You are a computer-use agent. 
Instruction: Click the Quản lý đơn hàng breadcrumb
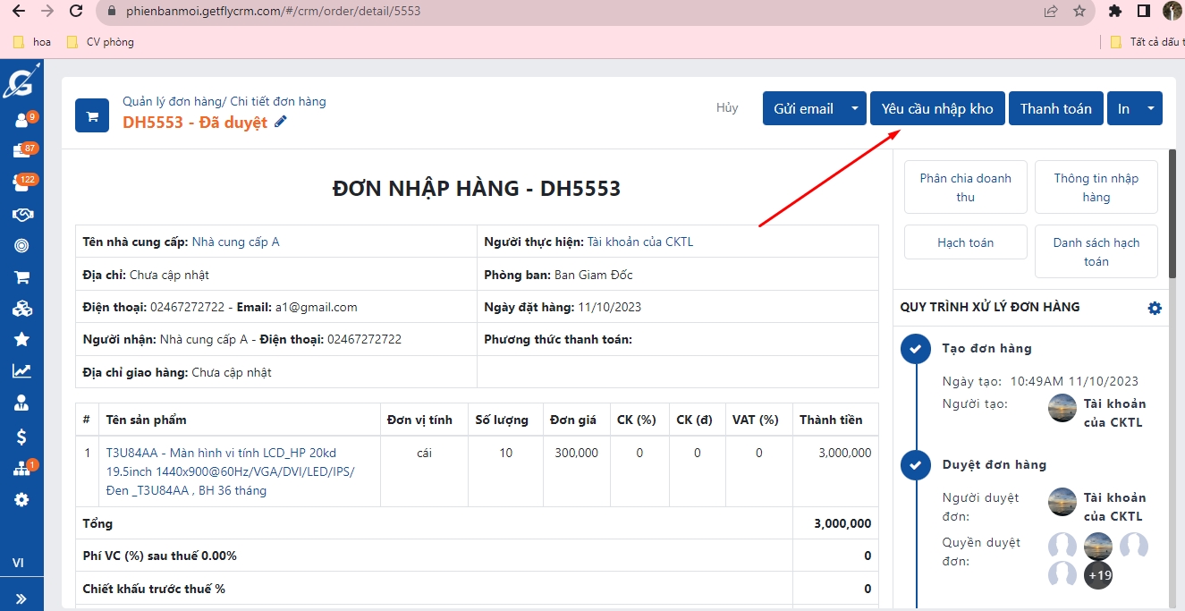click(x=173, y=101)
